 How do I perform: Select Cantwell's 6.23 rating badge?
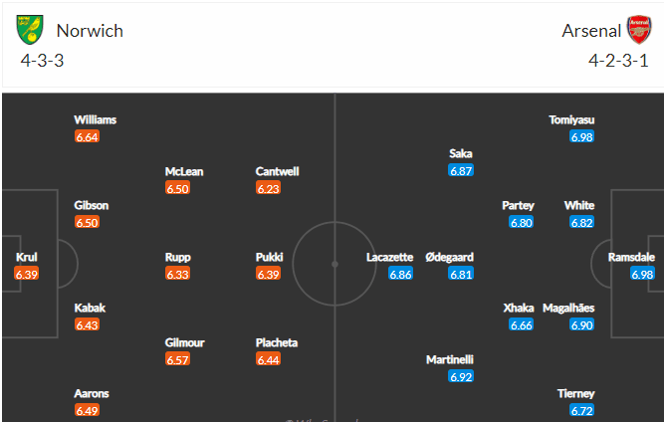point(268,188)
